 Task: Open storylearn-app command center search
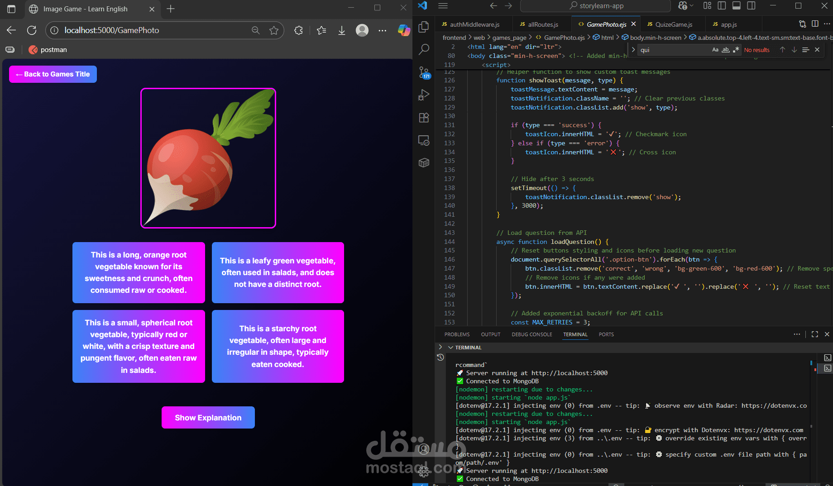click(596, 6)
